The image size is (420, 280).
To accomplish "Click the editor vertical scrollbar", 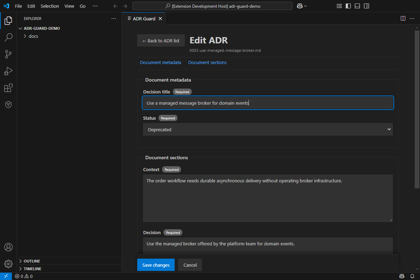I will click(417, 108).
